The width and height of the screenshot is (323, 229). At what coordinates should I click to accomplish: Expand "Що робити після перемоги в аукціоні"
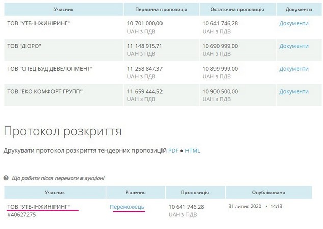click(x=58, y=178)
